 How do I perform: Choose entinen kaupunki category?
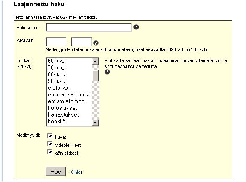point(69,94)
